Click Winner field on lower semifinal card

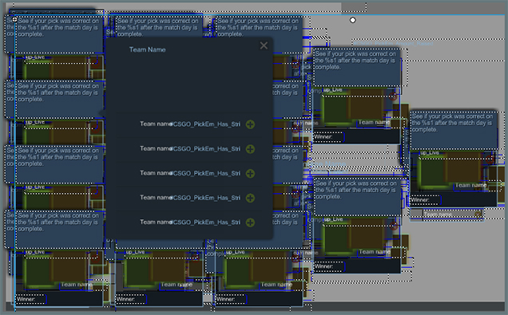pos(328,266)
